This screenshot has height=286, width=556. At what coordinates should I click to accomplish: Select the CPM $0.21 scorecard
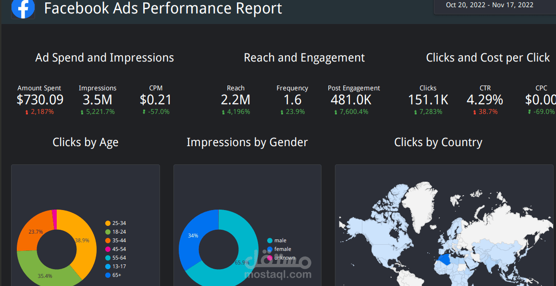click(156, 99)
